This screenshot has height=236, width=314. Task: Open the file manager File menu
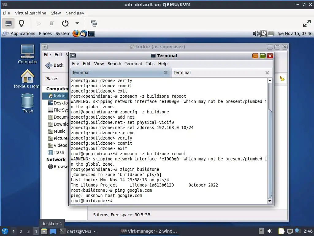tap(47, 55)
